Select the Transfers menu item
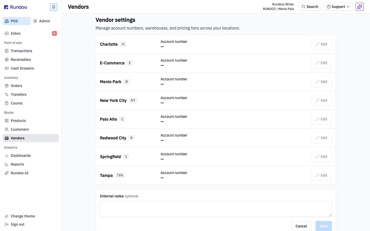Viewport: 370px width, 231px height. [x=31, y=94]
